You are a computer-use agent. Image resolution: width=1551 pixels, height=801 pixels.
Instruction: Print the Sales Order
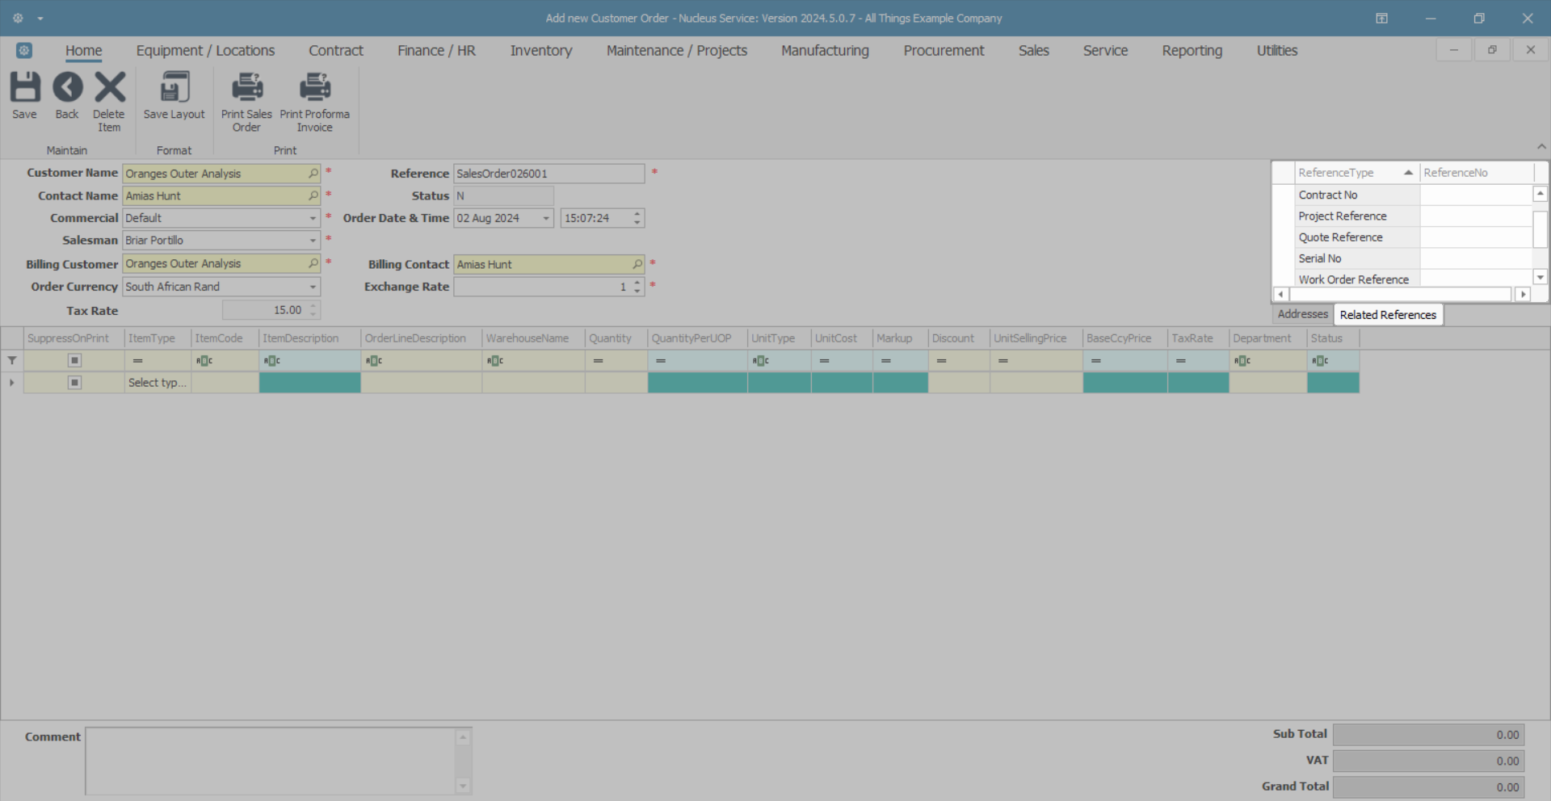tap(246, 101)
